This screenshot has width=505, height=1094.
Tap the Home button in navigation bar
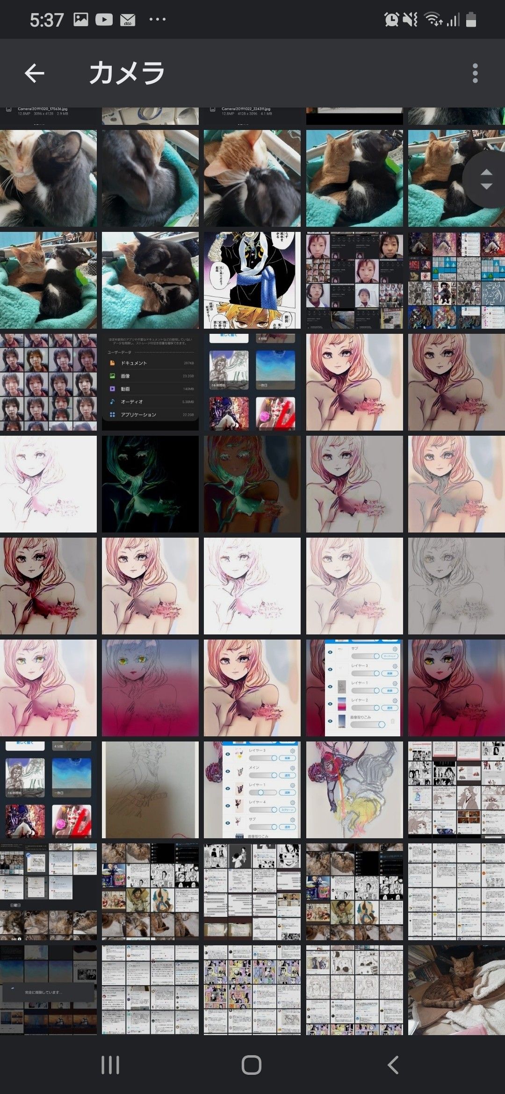(x=252, y=1065)
